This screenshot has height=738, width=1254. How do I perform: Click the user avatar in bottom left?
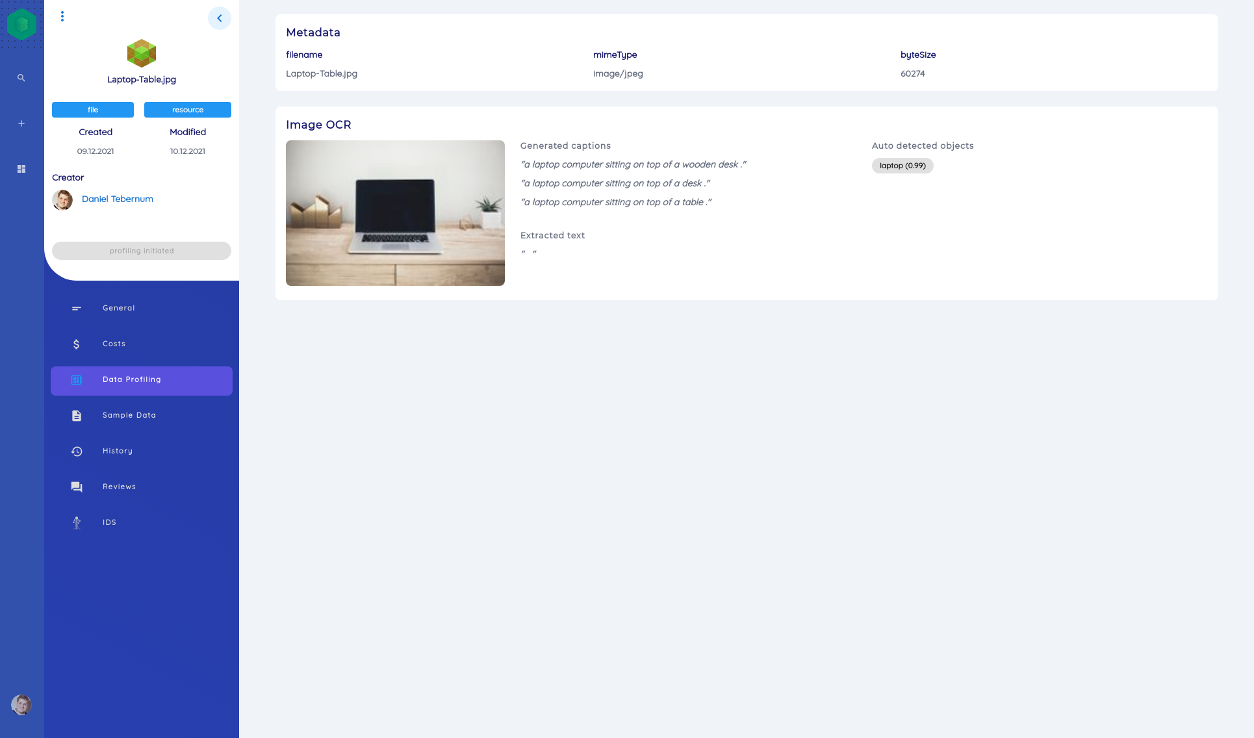[22, 705]
